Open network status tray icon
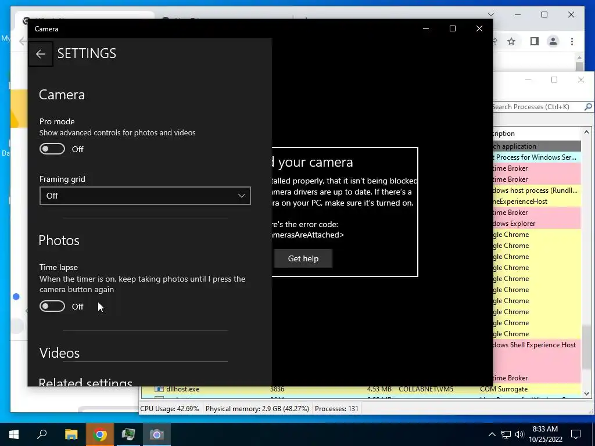The image size is (595, 446). coord(506,434)
